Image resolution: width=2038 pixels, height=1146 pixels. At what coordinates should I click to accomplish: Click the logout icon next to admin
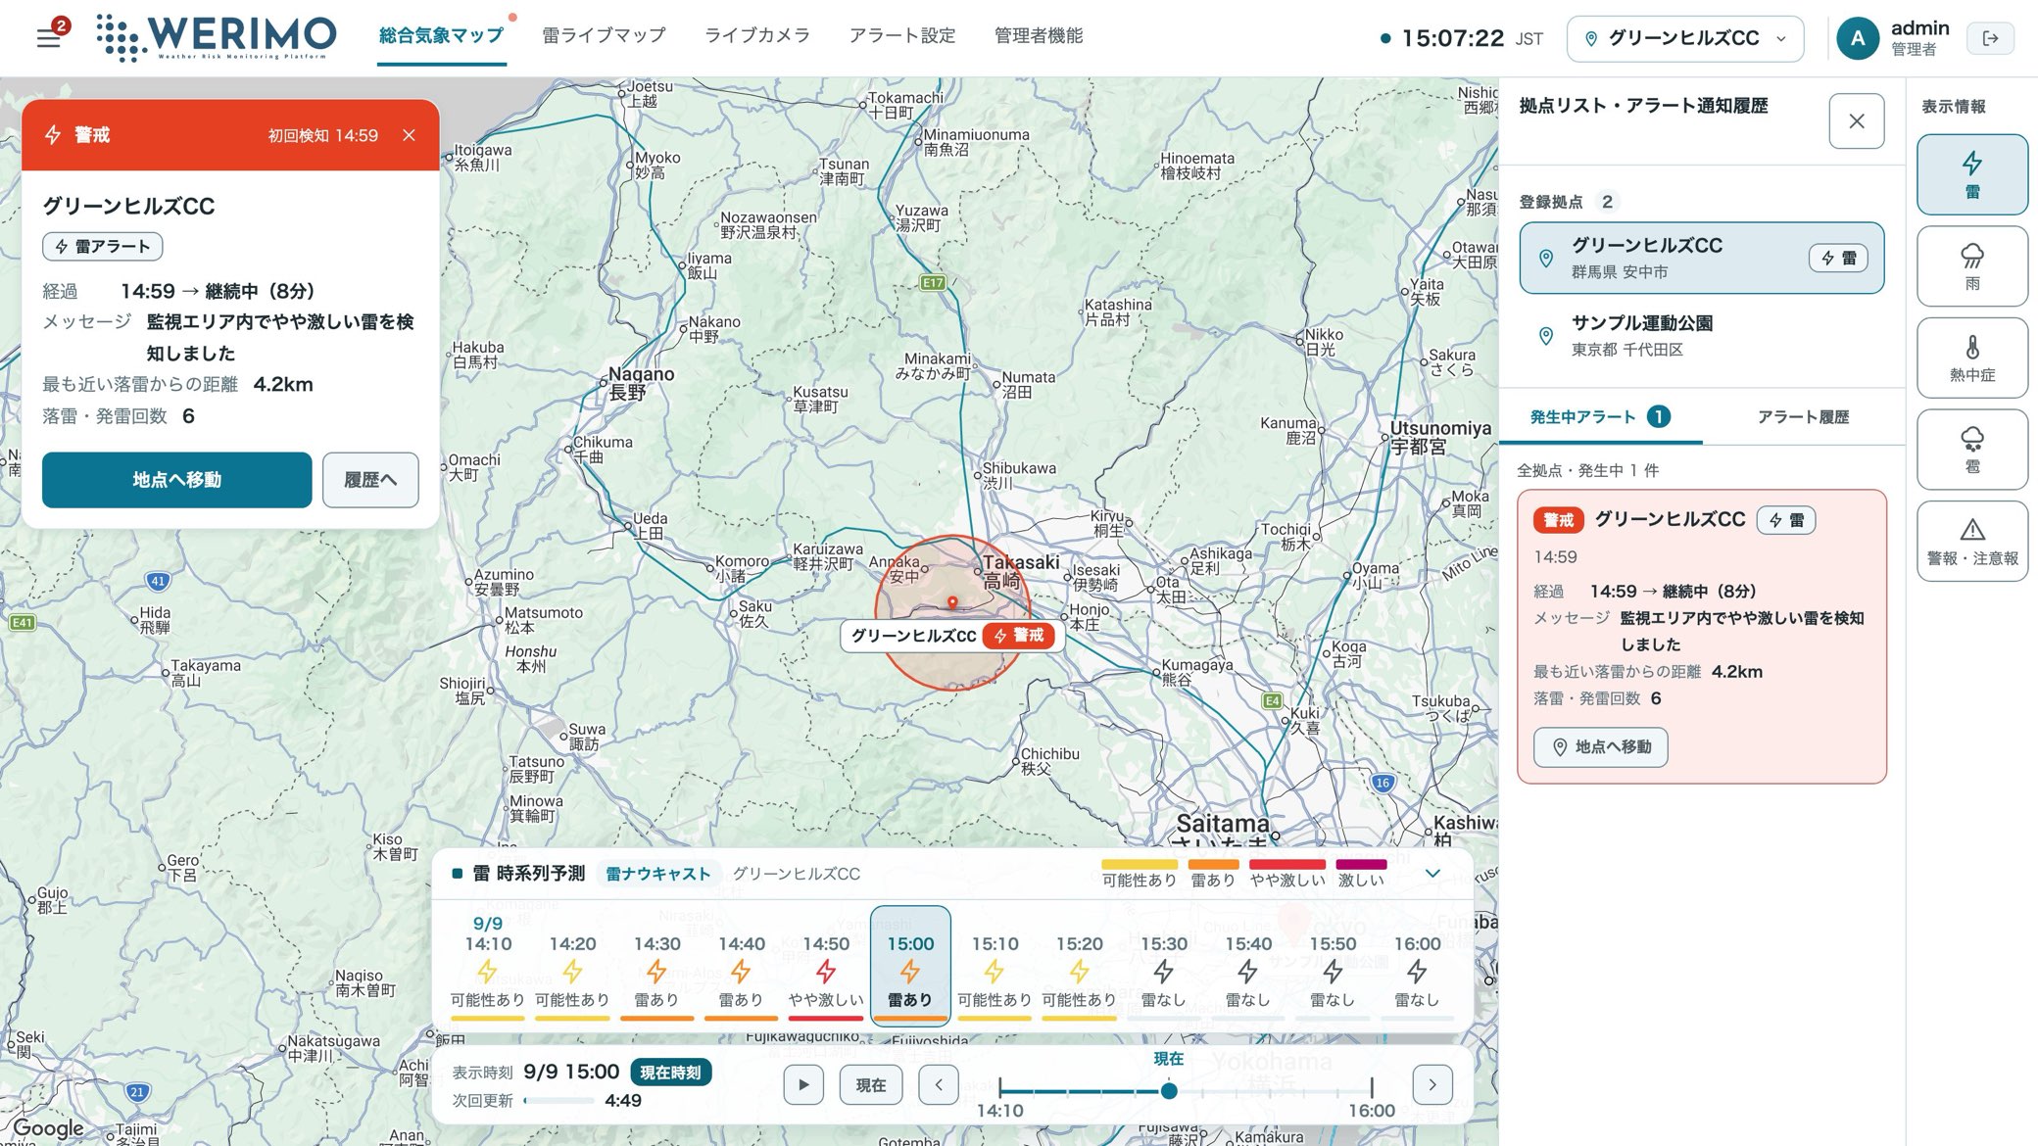pos(1990,38)
